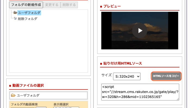Click inside the HTML source text area
The height and width of the screenshot is (108, 190).
[140, 92]
